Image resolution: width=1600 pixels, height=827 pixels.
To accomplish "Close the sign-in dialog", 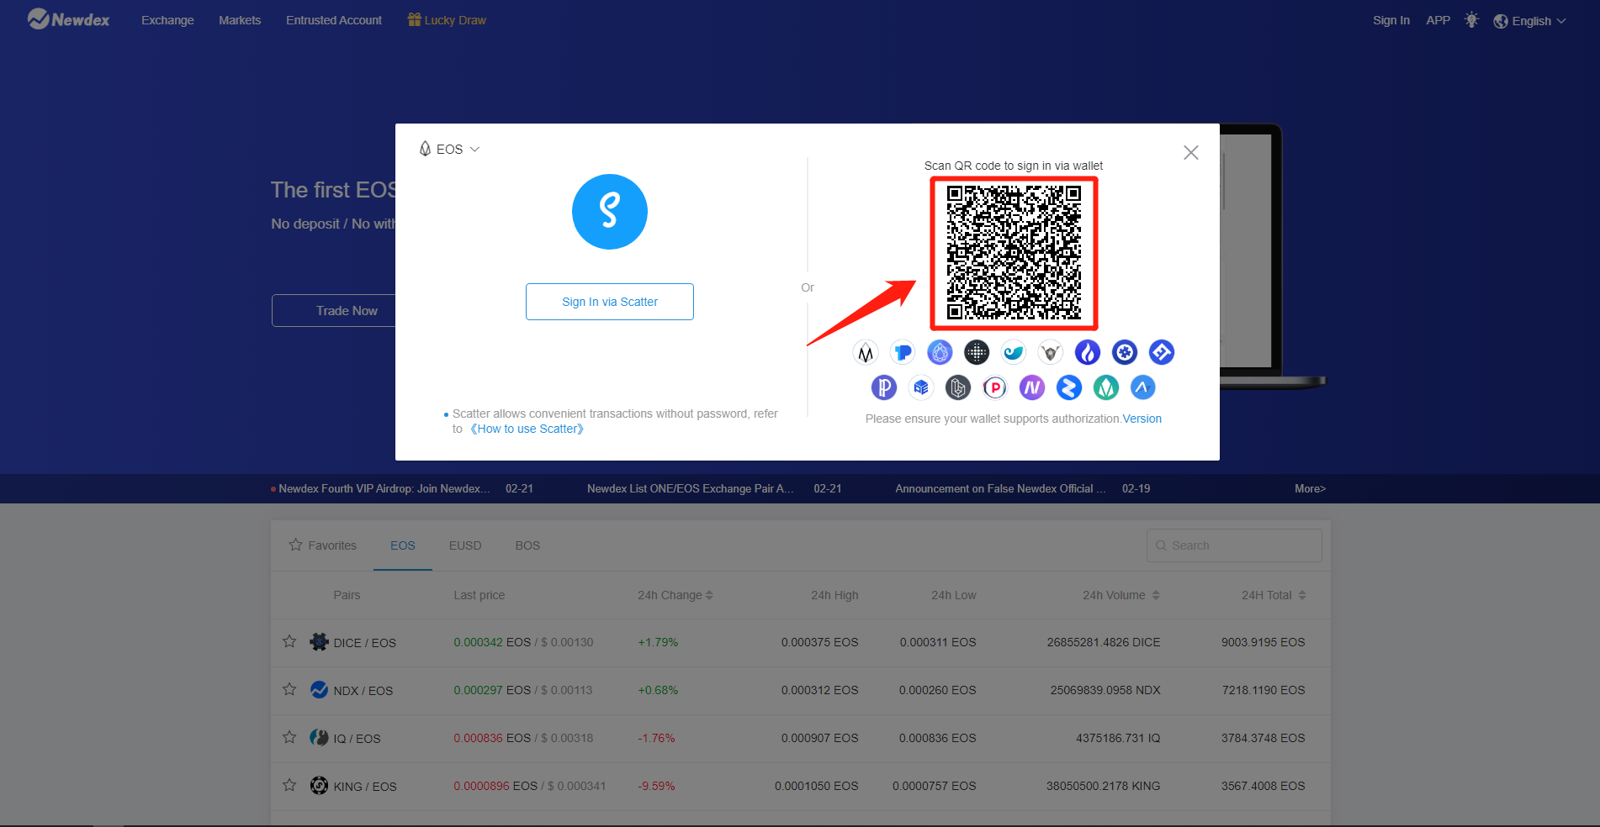I will pyautogui.click(x=1191, y=152).
